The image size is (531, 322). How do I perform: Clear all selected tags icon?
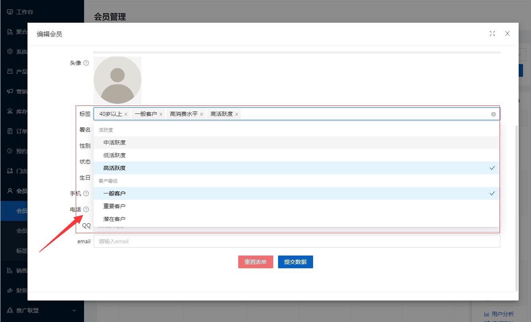[x=494, y=114]
